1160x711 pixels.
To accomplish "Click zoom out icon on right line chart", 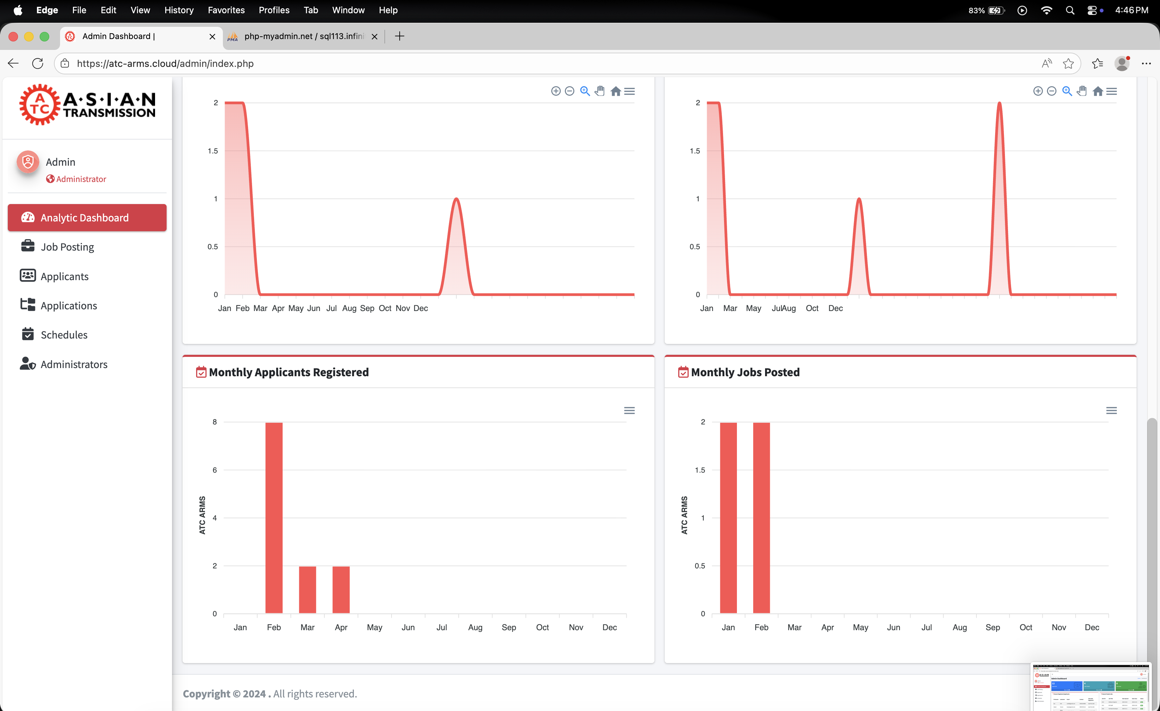I will [x=1051, y=91].
